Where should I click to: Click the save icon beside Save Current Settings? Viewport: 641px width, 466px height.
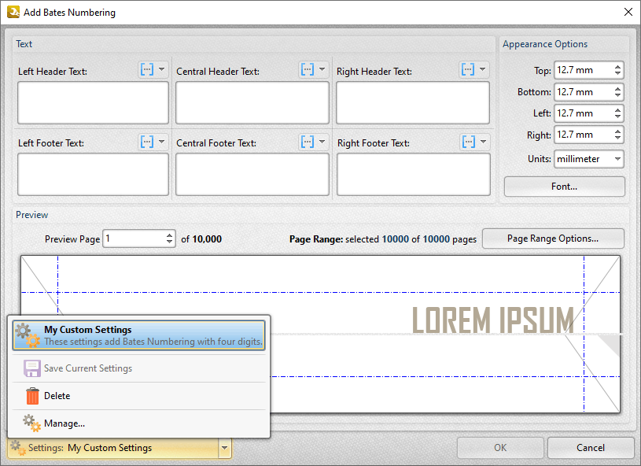(32, 368)
